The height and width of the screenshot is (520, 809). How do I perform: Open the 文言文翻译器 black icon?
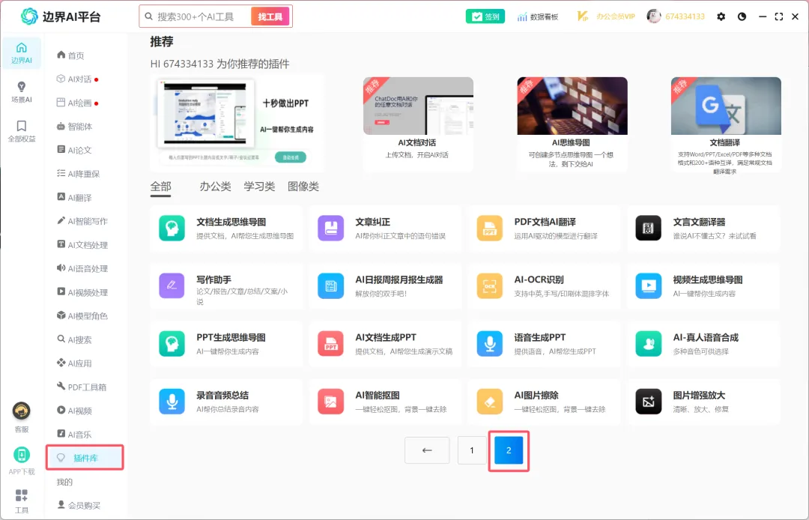pyautogui.click(x=649, y=228)
